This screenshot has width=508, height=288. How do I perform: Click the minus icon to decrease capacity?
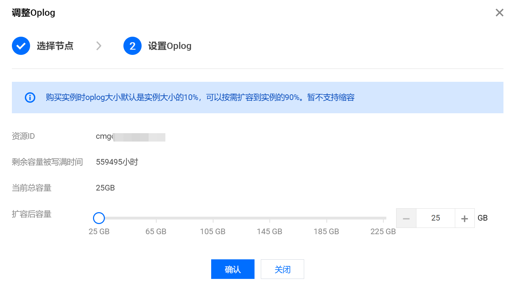tap(406, 218)
